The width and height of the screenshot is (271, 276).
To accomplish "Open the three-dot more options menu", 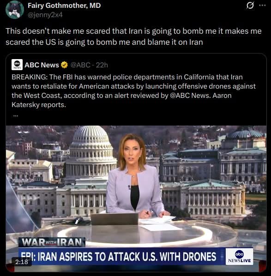I will (262, 5).
